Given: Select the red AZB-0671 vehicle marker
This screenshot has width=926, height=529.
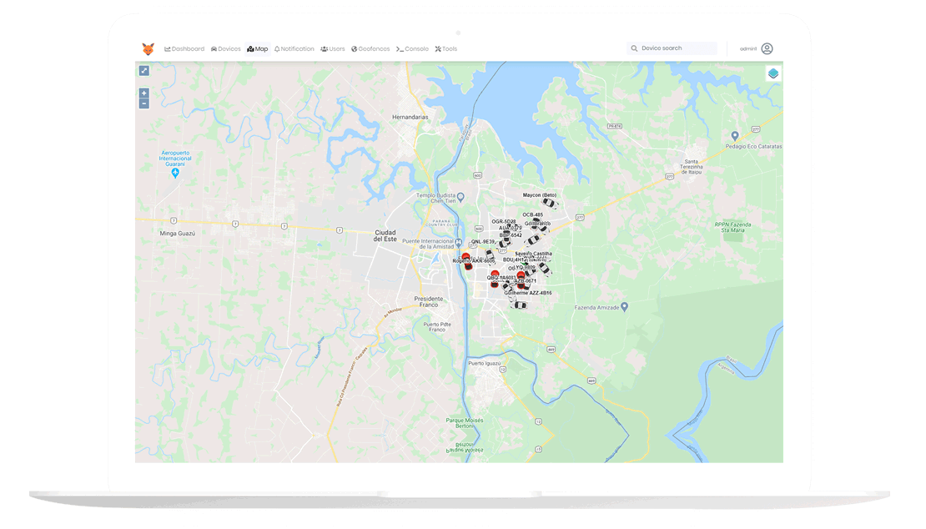Looking at the screenshot, I should click(521, 280).
